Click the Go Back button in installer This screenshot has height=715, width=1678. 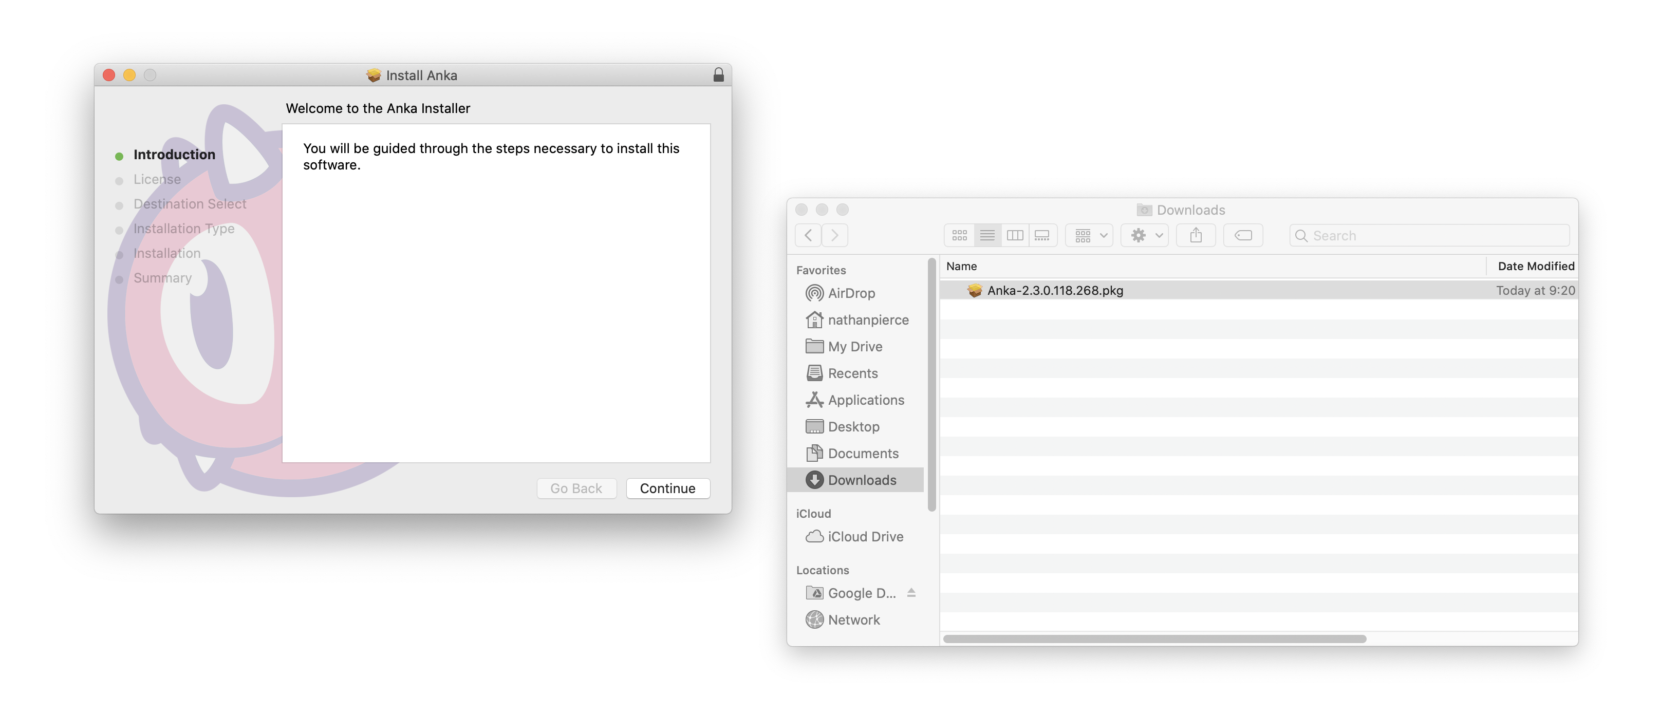click(x=575, y=487)
